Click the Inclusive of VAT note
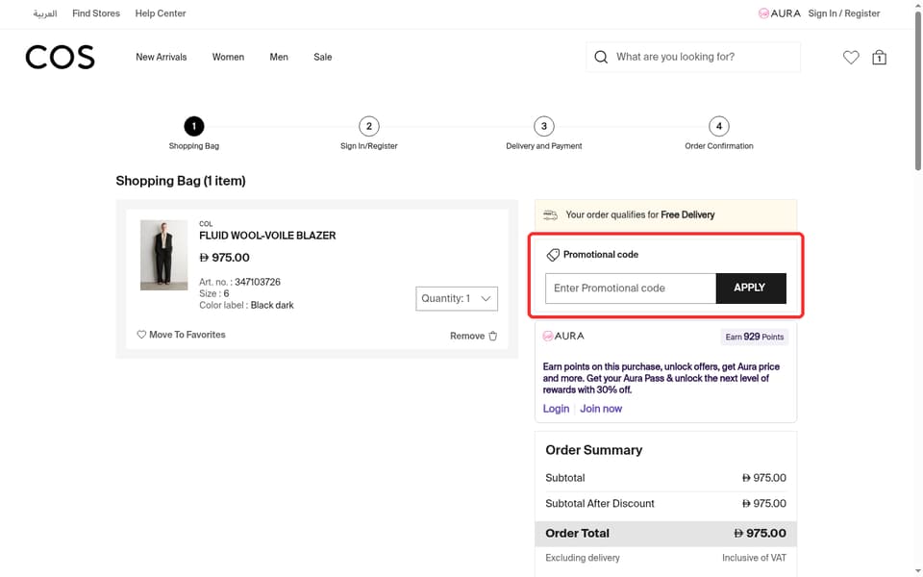Screen dimensions: 923x577 click(754, 558)
